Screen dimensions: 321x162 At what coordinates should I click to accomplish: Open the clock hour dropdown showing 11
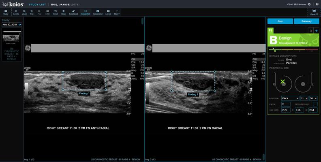click(304, 98)
